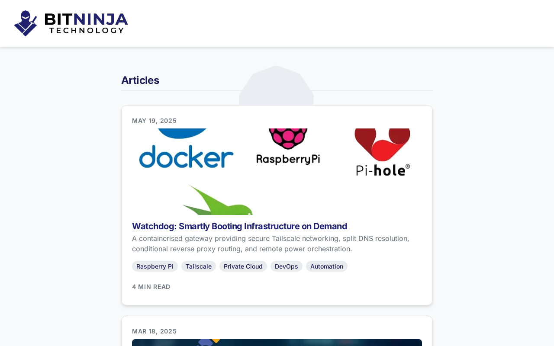This screenshot has height=346, width=554.
Task: Click the BitNinja ninja mascot icon
Action: tap(25, 23)
